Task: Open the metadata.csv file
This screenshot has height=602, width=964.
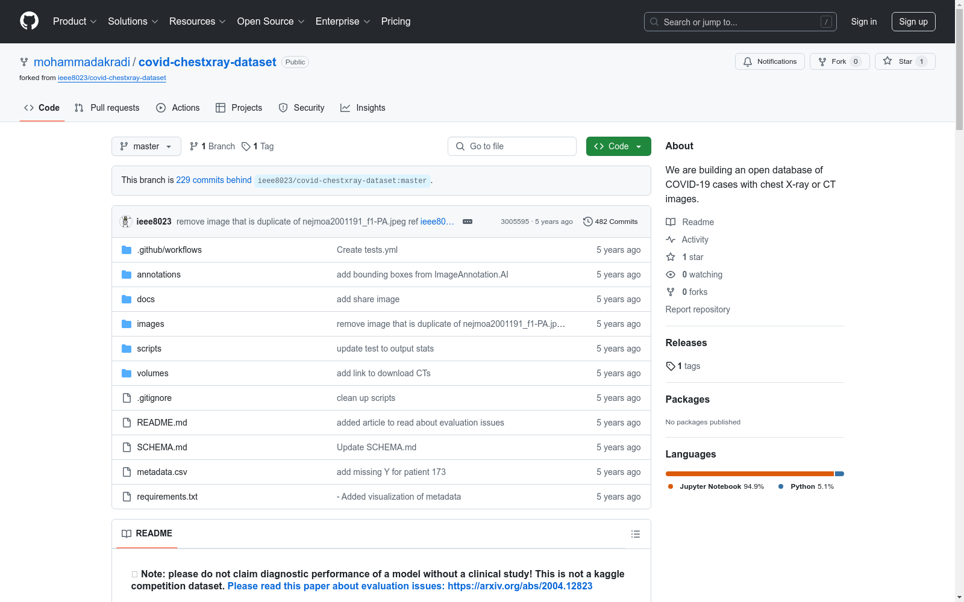Action: pyautogui.click(x=162, y=472)
